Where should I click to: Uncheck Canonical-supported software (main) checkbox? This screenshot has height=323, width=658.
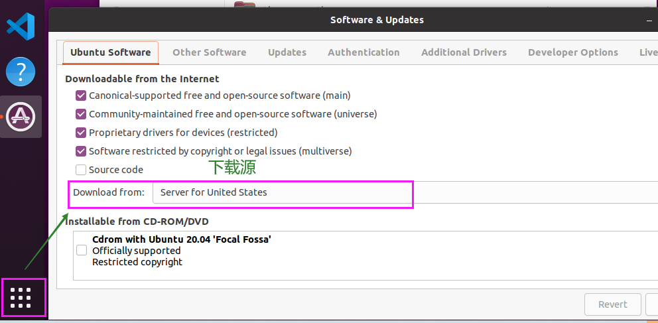click(x=81, y=96)
